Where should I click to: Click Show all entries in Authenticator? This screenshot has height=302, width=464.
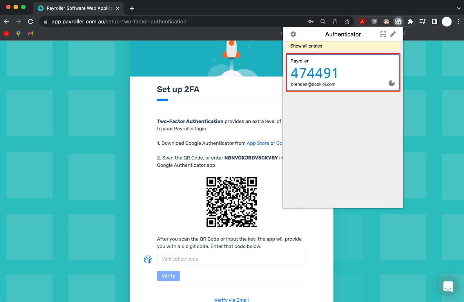306,46
